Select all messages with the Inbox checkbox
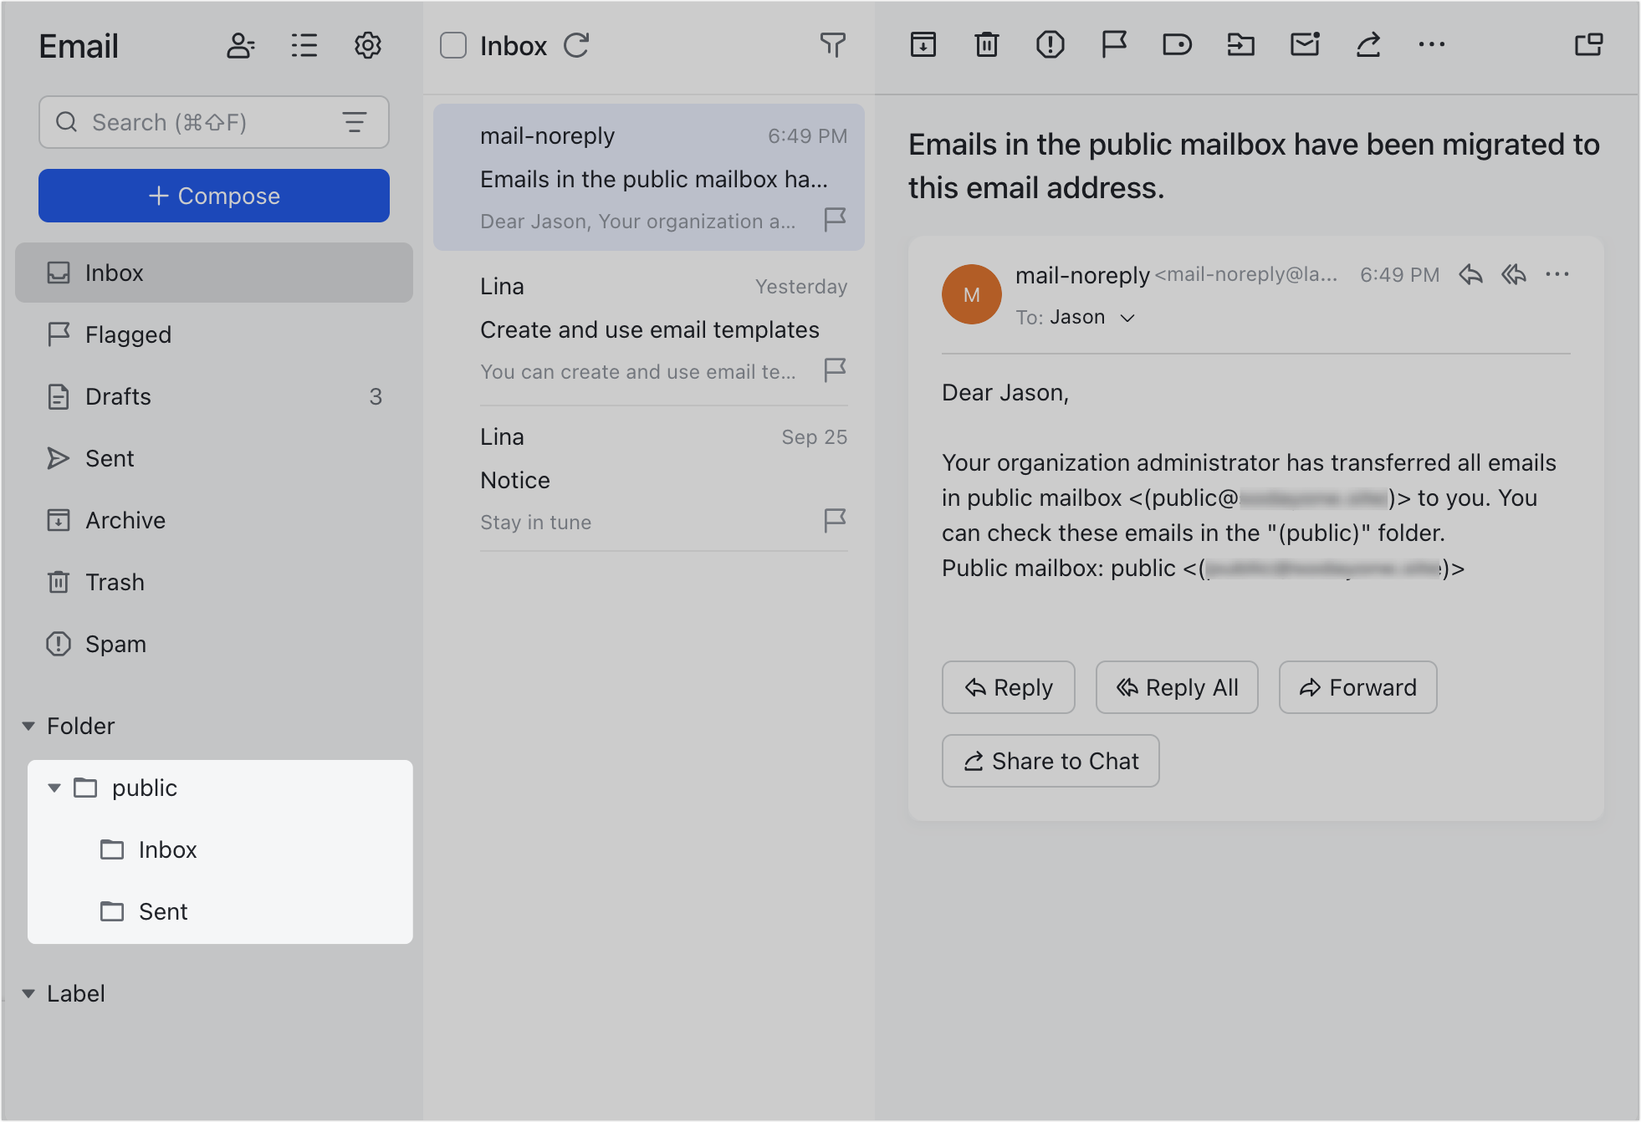This screenshot has height=1122, width=1641. (x=452, y=45)
